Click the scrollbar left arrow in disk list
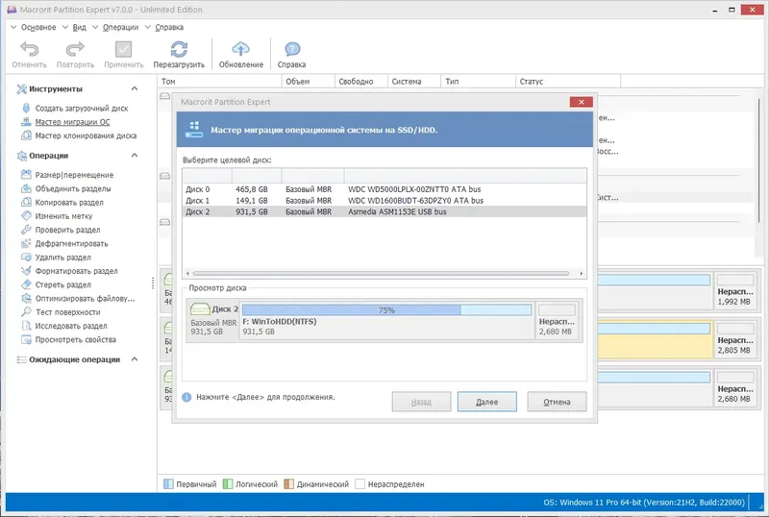 pos(187,274)
